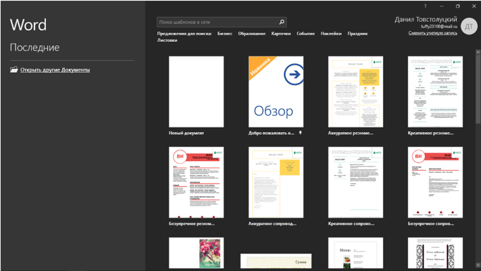The height and width of the screenshot is (271, 481).
Task: Open the ornate black-border invitation template
Action: 435,253
